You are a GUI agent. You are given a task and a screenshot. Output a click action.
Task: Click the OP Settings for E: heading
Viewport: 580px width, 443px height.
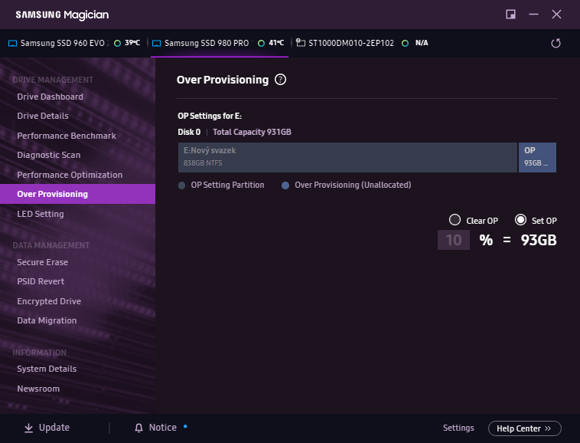(x=210, y=116)
